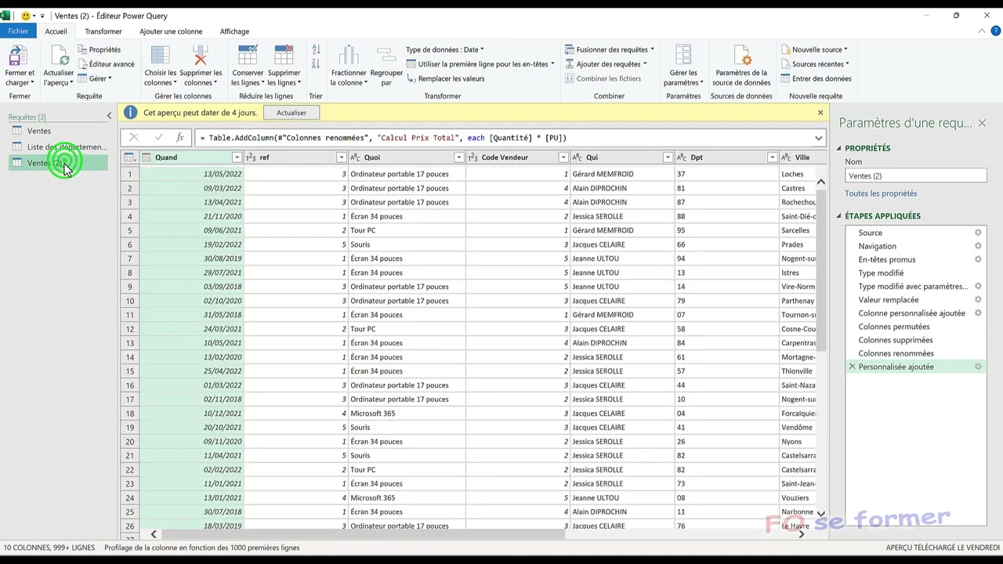Click Paramètres de la source de données icon
This screenshot has height=564, width=1003.
point(741,56)
